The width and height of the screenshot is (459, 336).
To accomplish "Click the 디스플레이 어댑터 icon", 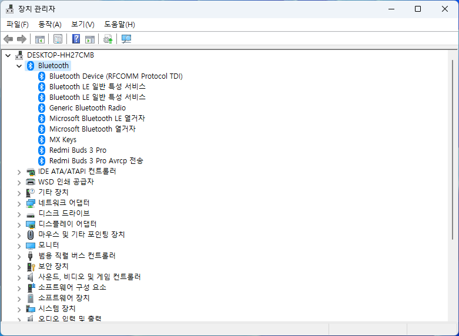I will [x=31, y=224].
